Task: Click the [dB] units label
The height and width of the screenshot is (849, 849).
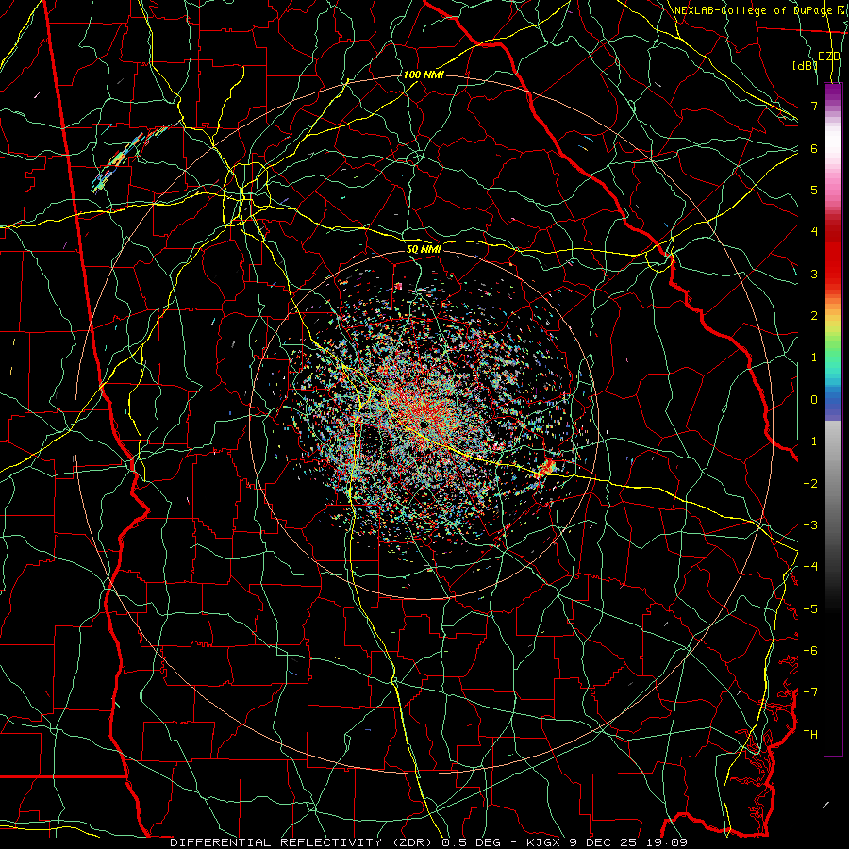Action: coord(806,66)
